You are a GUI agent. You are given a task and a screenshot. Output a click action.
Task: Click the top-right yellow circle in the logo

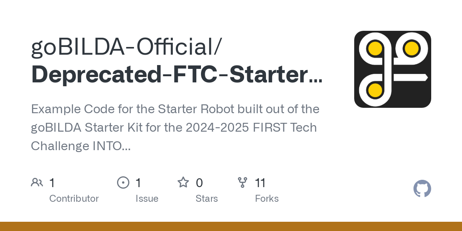(412, 49)
